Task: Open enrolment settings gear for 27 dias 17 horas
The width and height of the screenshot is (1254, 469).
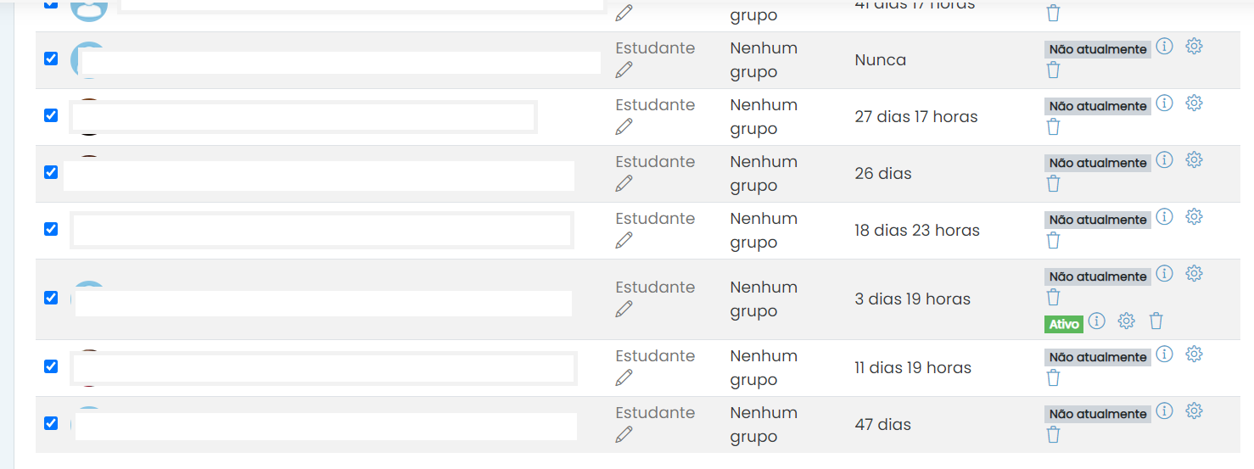Action: (x=1194, y=103)
